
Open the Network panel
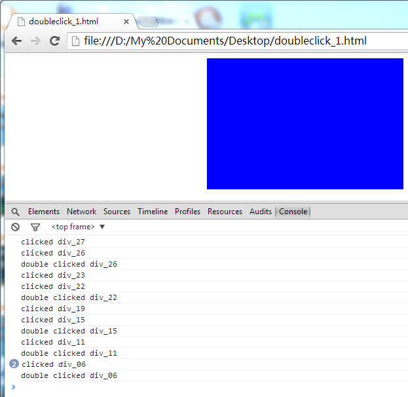click(81, 212)
